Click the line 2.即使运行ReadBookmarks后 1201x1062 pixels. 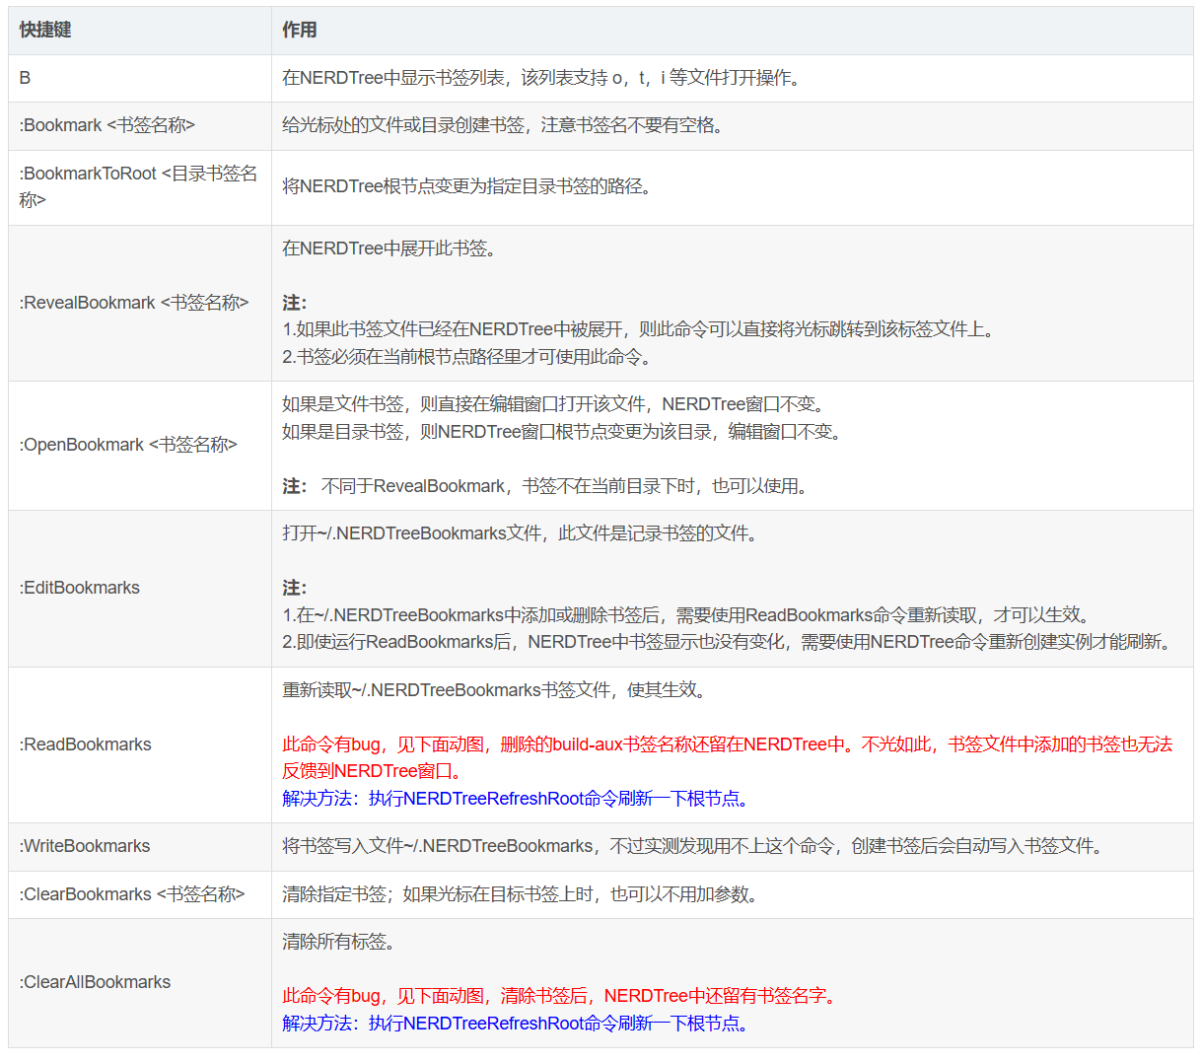tap(730, 642)
